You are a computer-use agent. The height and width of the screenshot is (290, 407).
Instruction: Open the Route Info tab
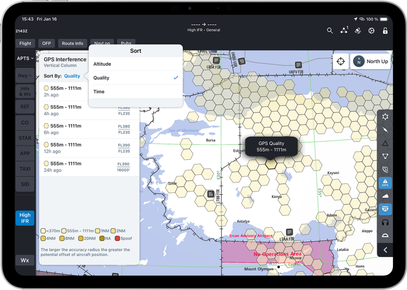72,43
